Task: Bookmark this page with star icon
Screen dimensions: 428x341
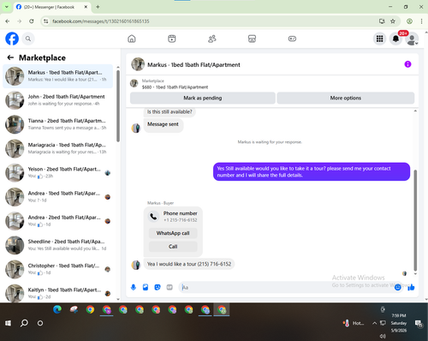Action: click(393, 21)
